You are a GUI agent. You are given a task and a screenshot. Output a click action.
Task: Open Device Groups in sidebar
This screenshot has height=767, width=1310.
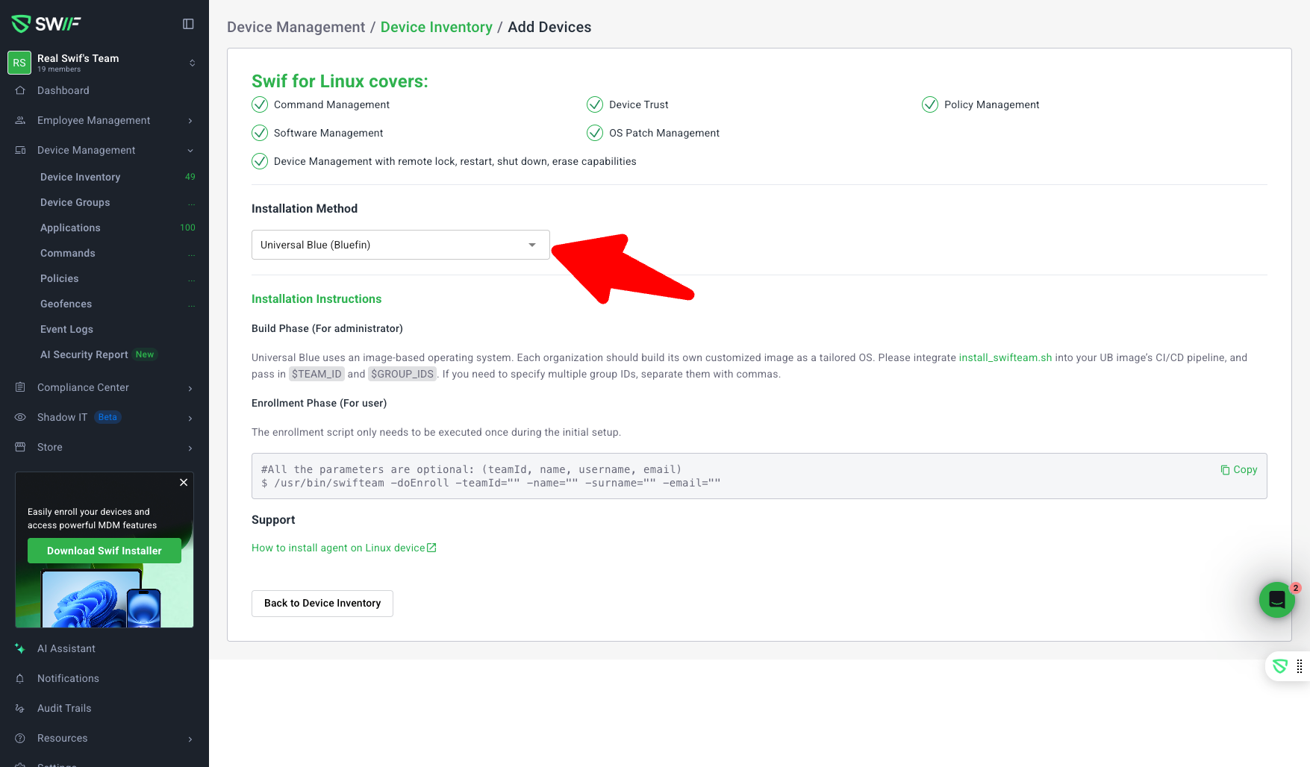pyautogui.click(x=75, y=202)
